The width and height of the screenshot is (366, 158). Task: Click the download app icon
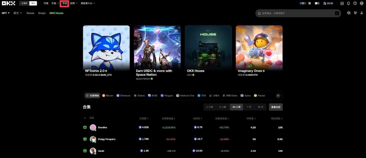[342, 3]
